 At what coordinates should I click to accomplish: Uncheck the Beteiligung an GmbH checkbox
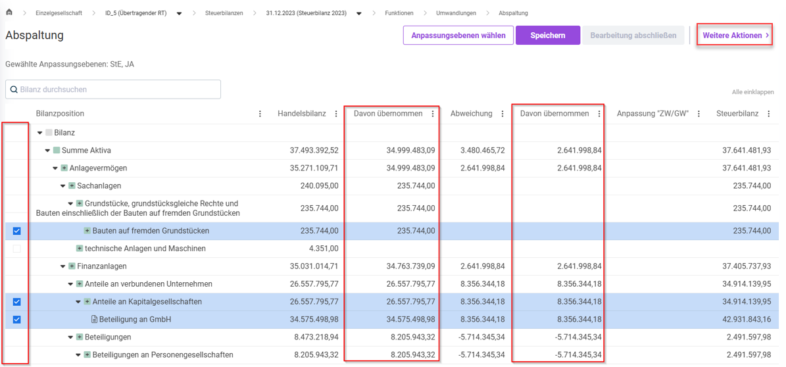point(17,320)
